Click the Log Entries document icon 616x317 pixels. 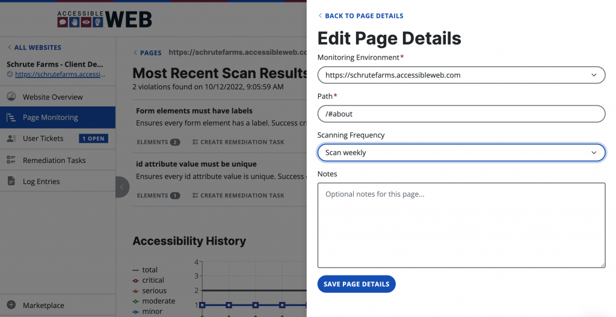(x=11, y=181)
